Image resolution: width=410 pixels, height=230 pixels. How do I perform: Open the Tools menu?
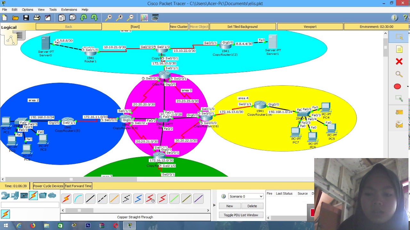pos(53,10)
